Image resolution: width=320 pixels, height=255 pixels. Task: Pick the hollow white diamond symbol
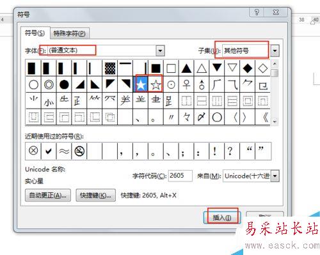point(263,68)
